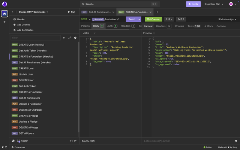Switch to the Get All Fundraiser tab

tap(98, 12)
